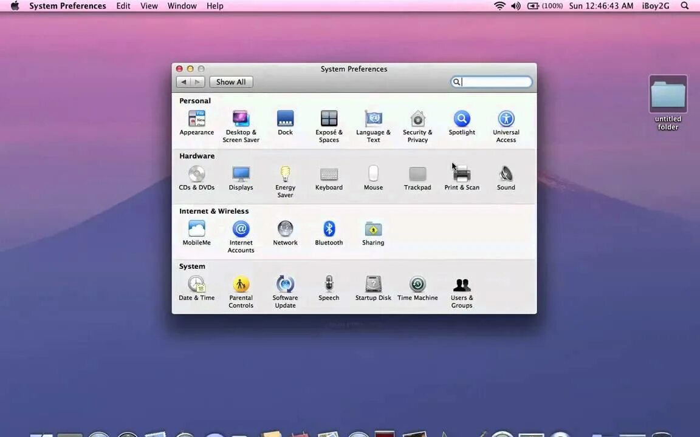Open the Window menu
The height and width of the screenshot is (437, 700).
point(182,6)
